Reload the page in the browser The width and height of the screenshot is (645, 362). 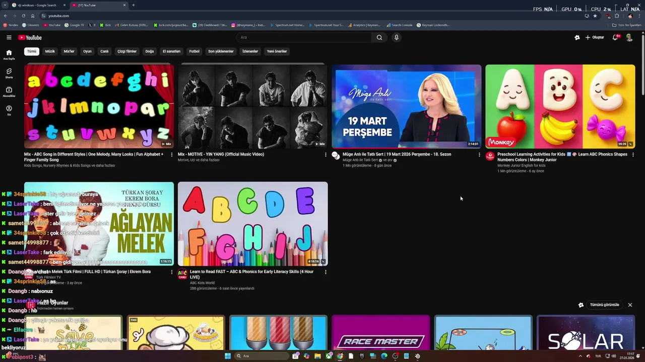pos(23,16)
